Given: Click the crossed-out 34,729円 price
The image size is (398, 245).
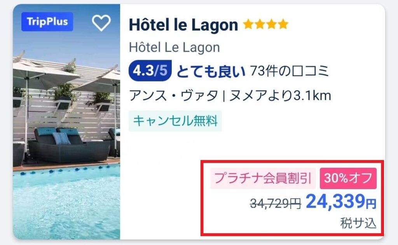Looking at the screenshot, I should (276, 203).
